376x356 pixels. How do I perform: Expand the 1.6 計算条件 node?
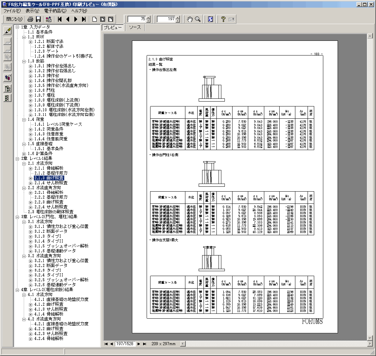24,154
